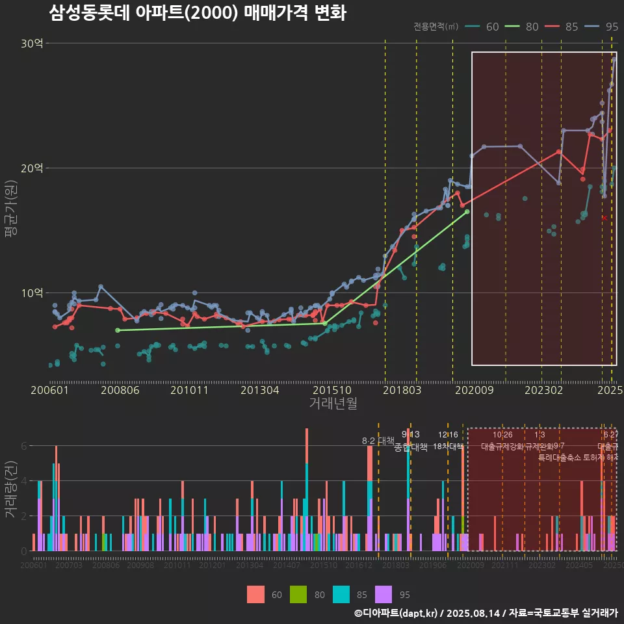Click the salmon 60 swatch in bottom legend
This screenshot has width=624, height=624.
tap(255, 595)
